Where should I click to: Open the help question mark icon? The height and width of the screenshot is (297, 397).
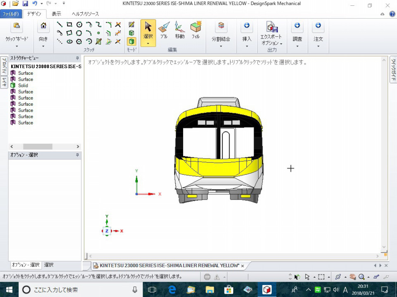click(x=392, y=14)
